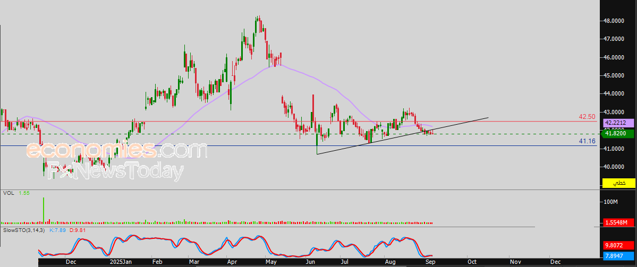The width and height of the screenshot is (637, 267).
Task: Click the Sep timeline label
Action: coord(430,263)
